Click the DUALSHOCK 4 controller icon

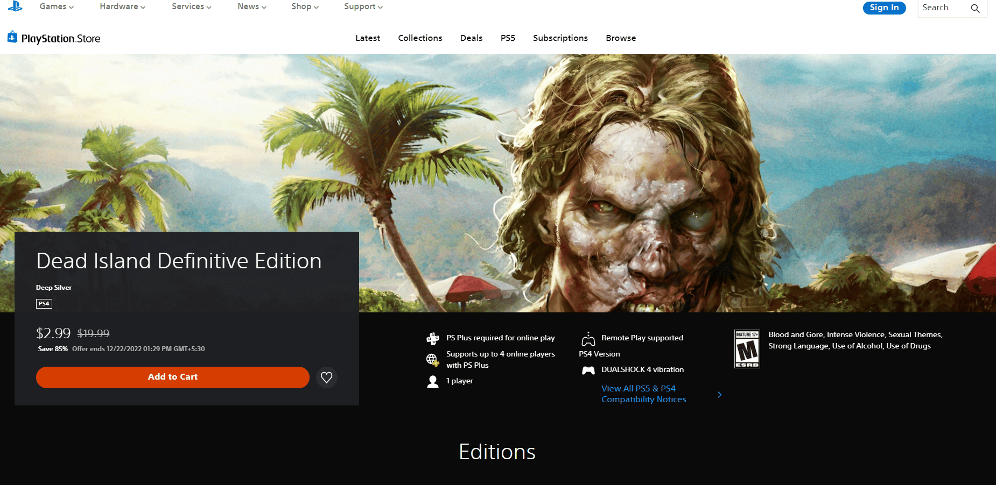click(588, 370)
